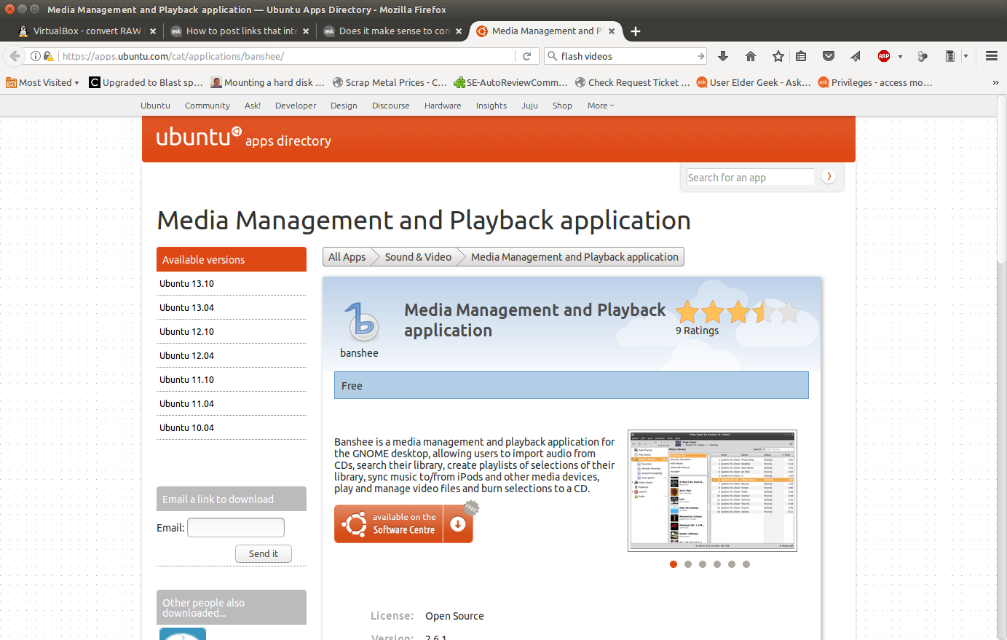This screenshot has width=1007, height=640.
Task: Click the clipboard toolbar icon
Action: pyautogui.click(x=949, y=56)
